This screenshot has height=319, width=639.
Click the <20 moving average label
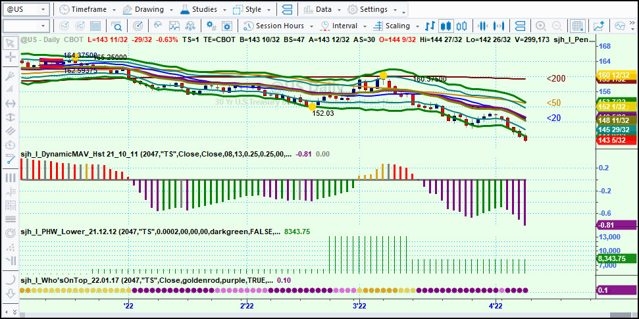pos(554,118)
